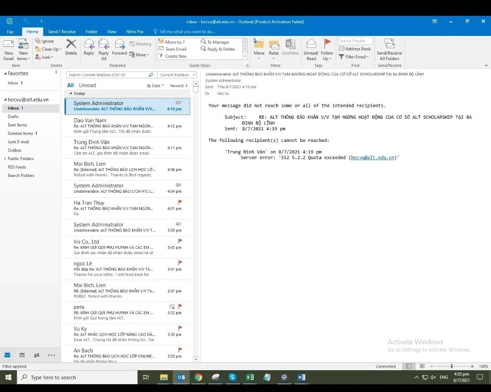This screenshot has width=491, height=392.
Task: Click the OneNote icon
Action: pos(290,44)
